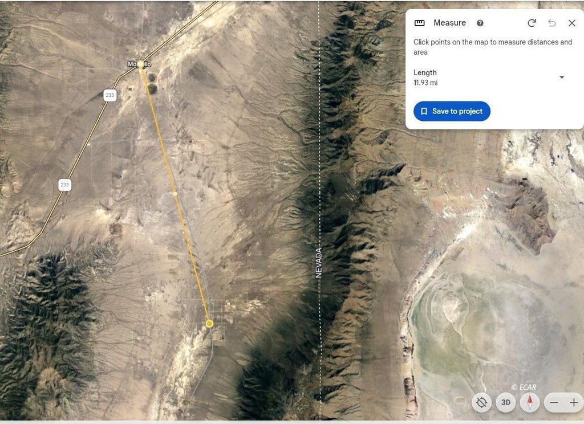Zoom in with the plus button

point(574,402)
